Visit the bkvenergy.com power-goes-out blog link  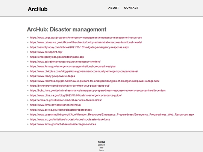pos(70,86)
